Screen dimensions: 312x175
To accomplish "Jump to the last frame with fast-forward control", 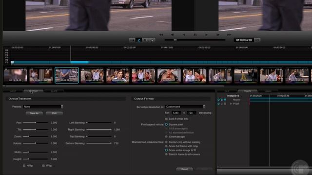I will tap(229, 35).
